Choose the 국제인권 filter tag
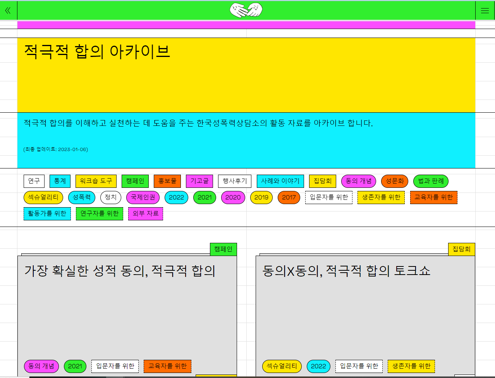495x378 pixels. click(143, 198)
